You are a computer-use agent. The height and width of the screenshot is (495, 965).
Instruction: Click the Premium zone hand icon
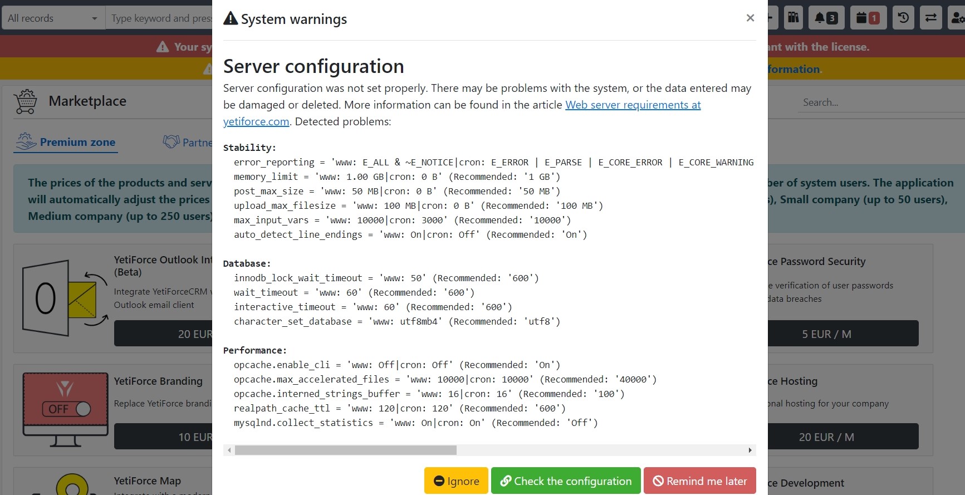coord(26,141)
